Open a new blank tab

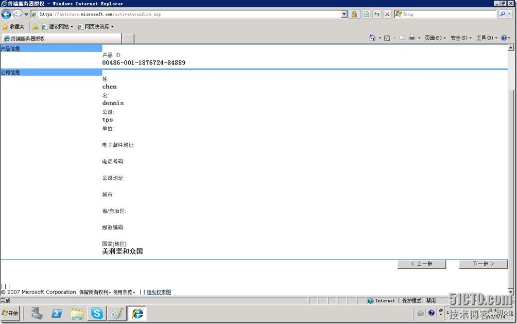(128, 39)
